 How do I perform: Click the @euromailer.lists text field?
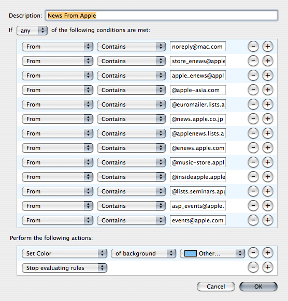point(198,104)
